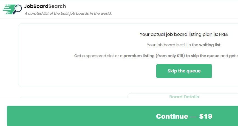
Task: Click the magnifying glass logo icon
Action: [18, 9]
